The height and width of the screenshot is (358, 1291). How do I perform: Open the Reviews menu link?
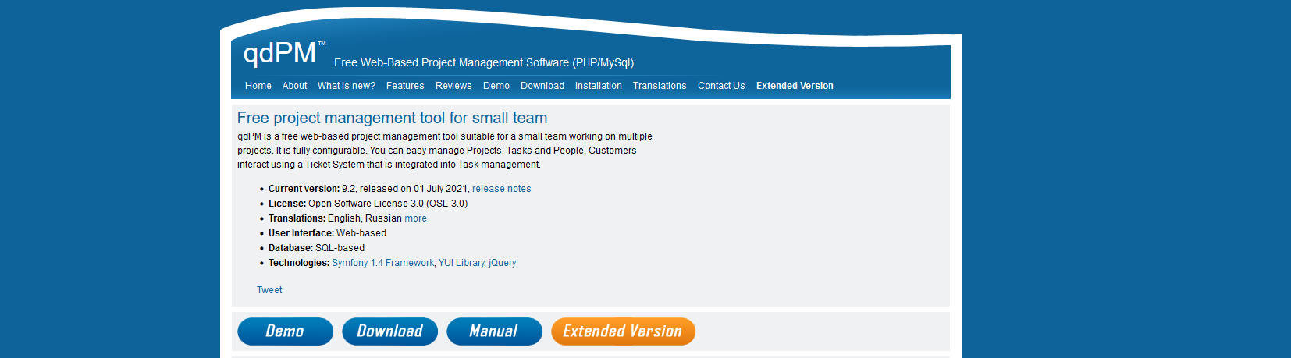coord(453,86)
